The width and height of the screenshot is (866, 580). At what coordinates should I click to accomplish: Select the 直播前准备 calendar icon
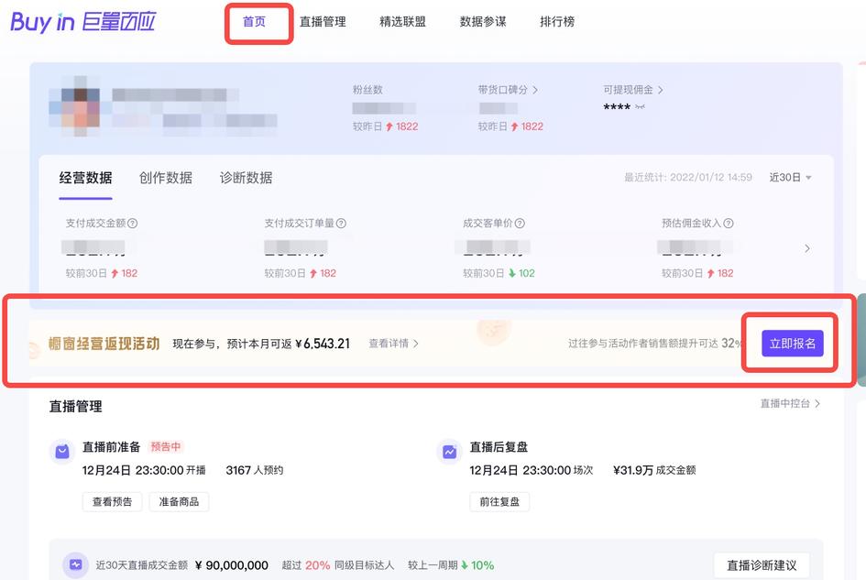60,451
